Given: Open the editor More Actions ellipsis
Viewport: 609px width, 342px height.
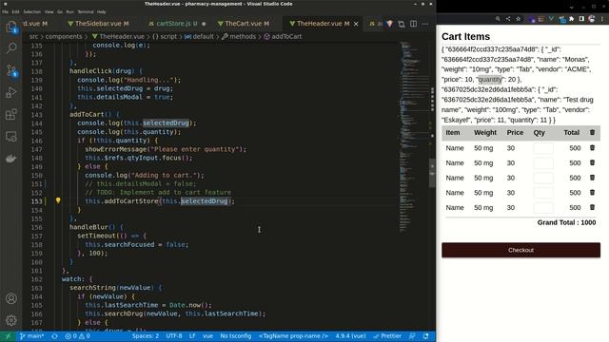Looking at the screenshot, I should [425, 24].
